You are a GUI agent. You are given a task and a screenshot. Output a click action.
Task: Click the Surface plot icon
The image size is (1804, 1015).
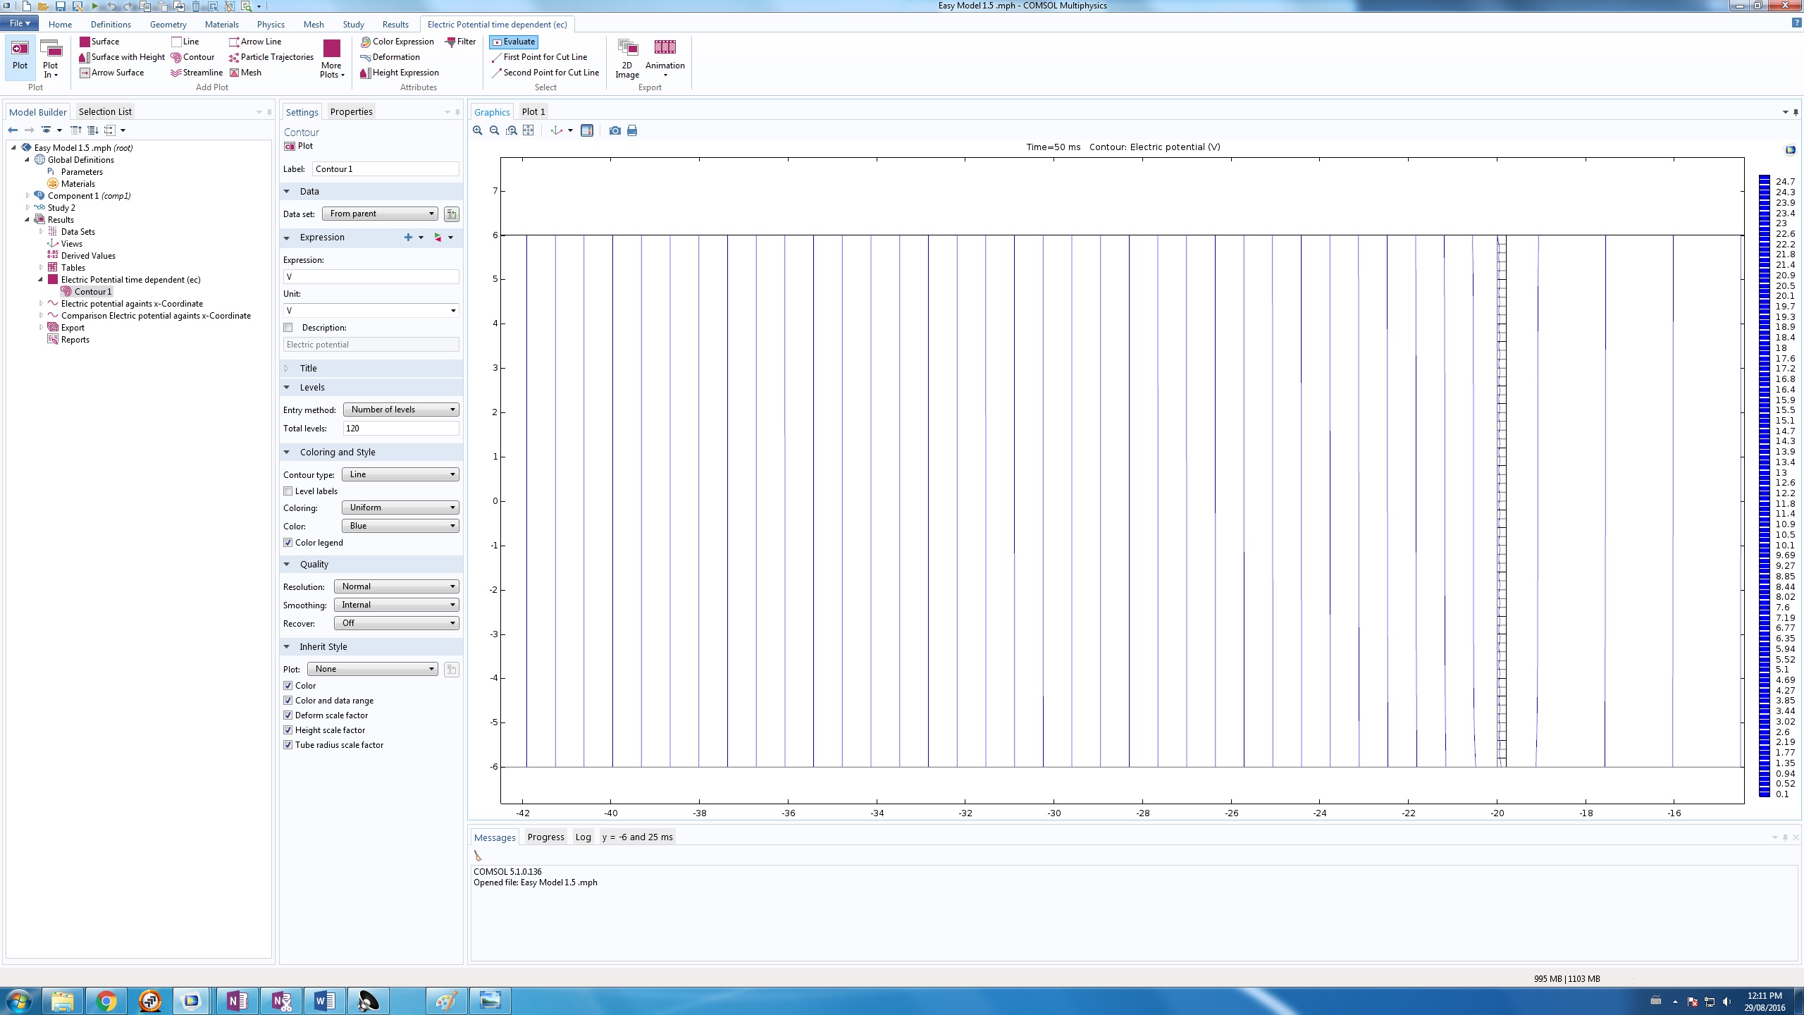[85, 42]
